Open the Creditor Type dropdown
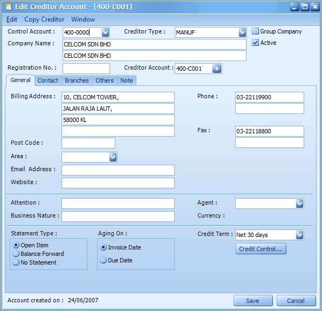The width and height of the screenshot is (322, 311). pyautogui.click(x=242, y=32)
